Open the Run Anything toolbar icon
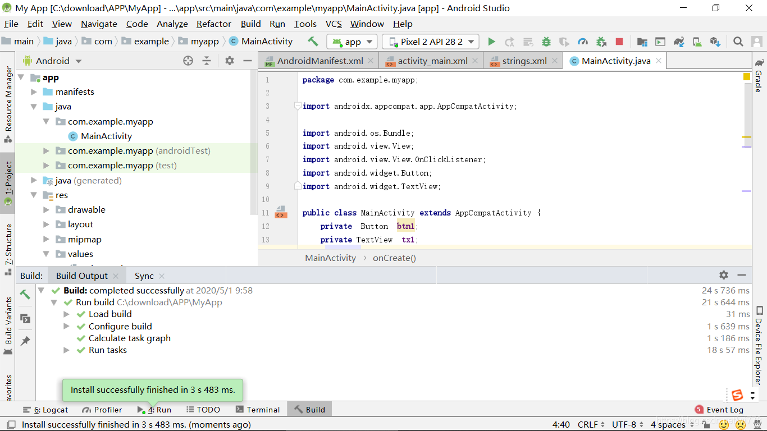The image size is (767, 431). (660, 42)
